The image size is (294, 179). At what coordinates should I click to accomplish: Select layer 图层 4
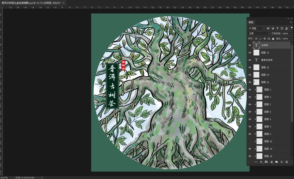(271, 127)
